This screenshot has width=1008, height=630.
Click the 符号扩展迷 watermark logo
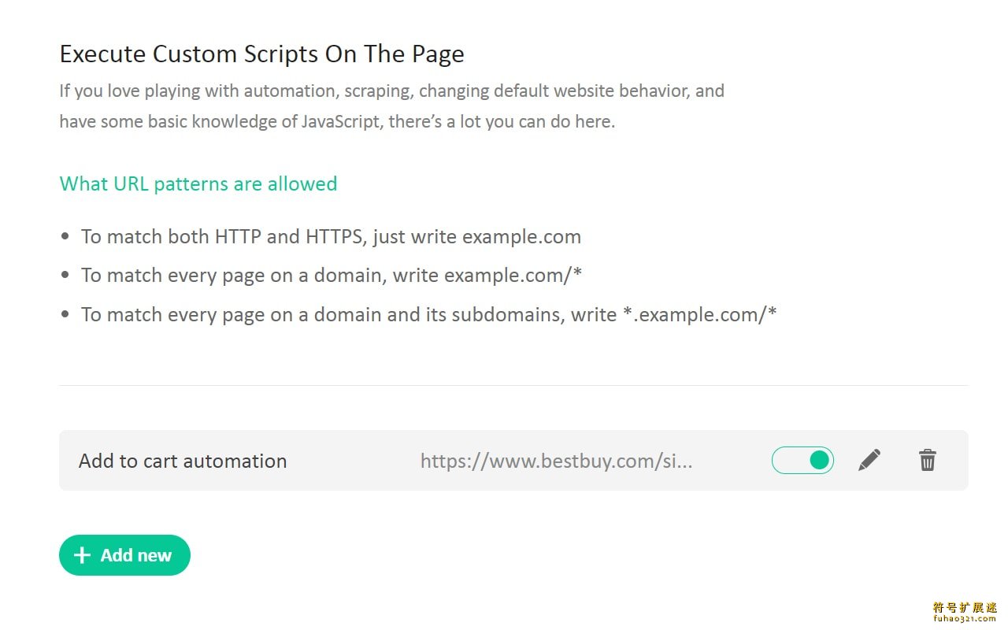pyautogui.click(x=965, y=608)
